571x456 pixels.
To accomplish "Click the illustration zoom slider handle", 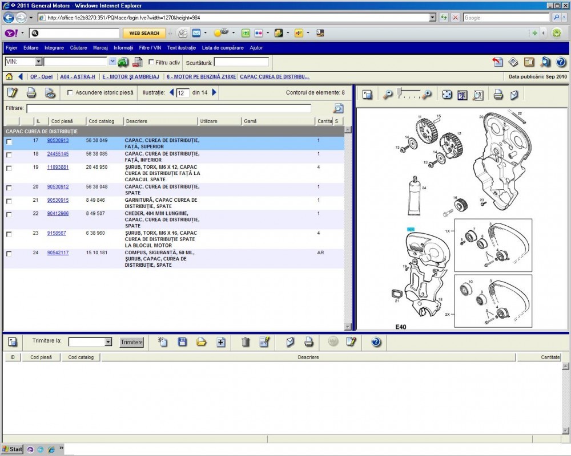I will point(400,92).
